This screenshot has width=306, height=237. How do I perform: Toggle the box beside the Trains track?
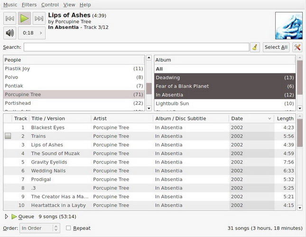8,136
